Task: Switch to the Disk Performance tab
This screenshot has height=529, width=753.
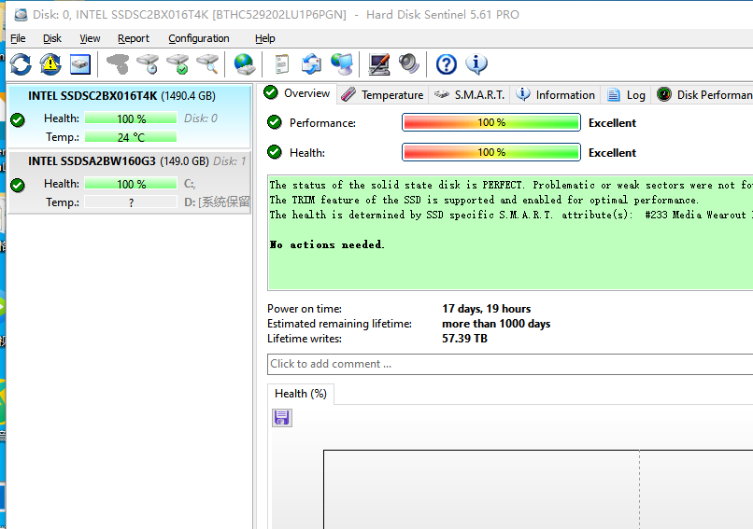Action: click(703, 95)
